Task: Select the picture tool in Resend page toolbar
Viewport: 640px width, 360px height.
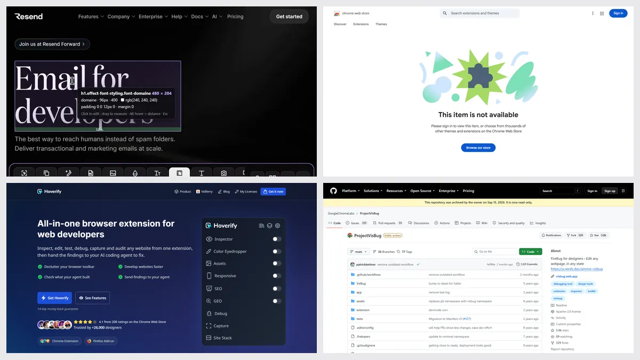Action: pyautogui.click(x=113, y=173)
